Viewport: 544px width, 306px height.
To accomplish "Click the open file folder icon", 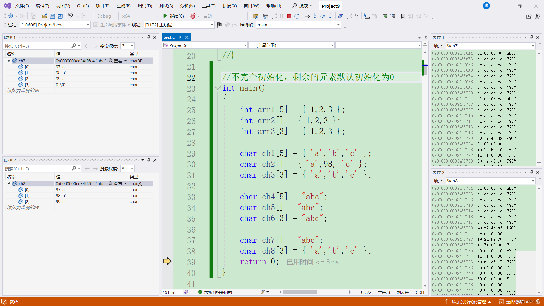I will pos(45,16).
